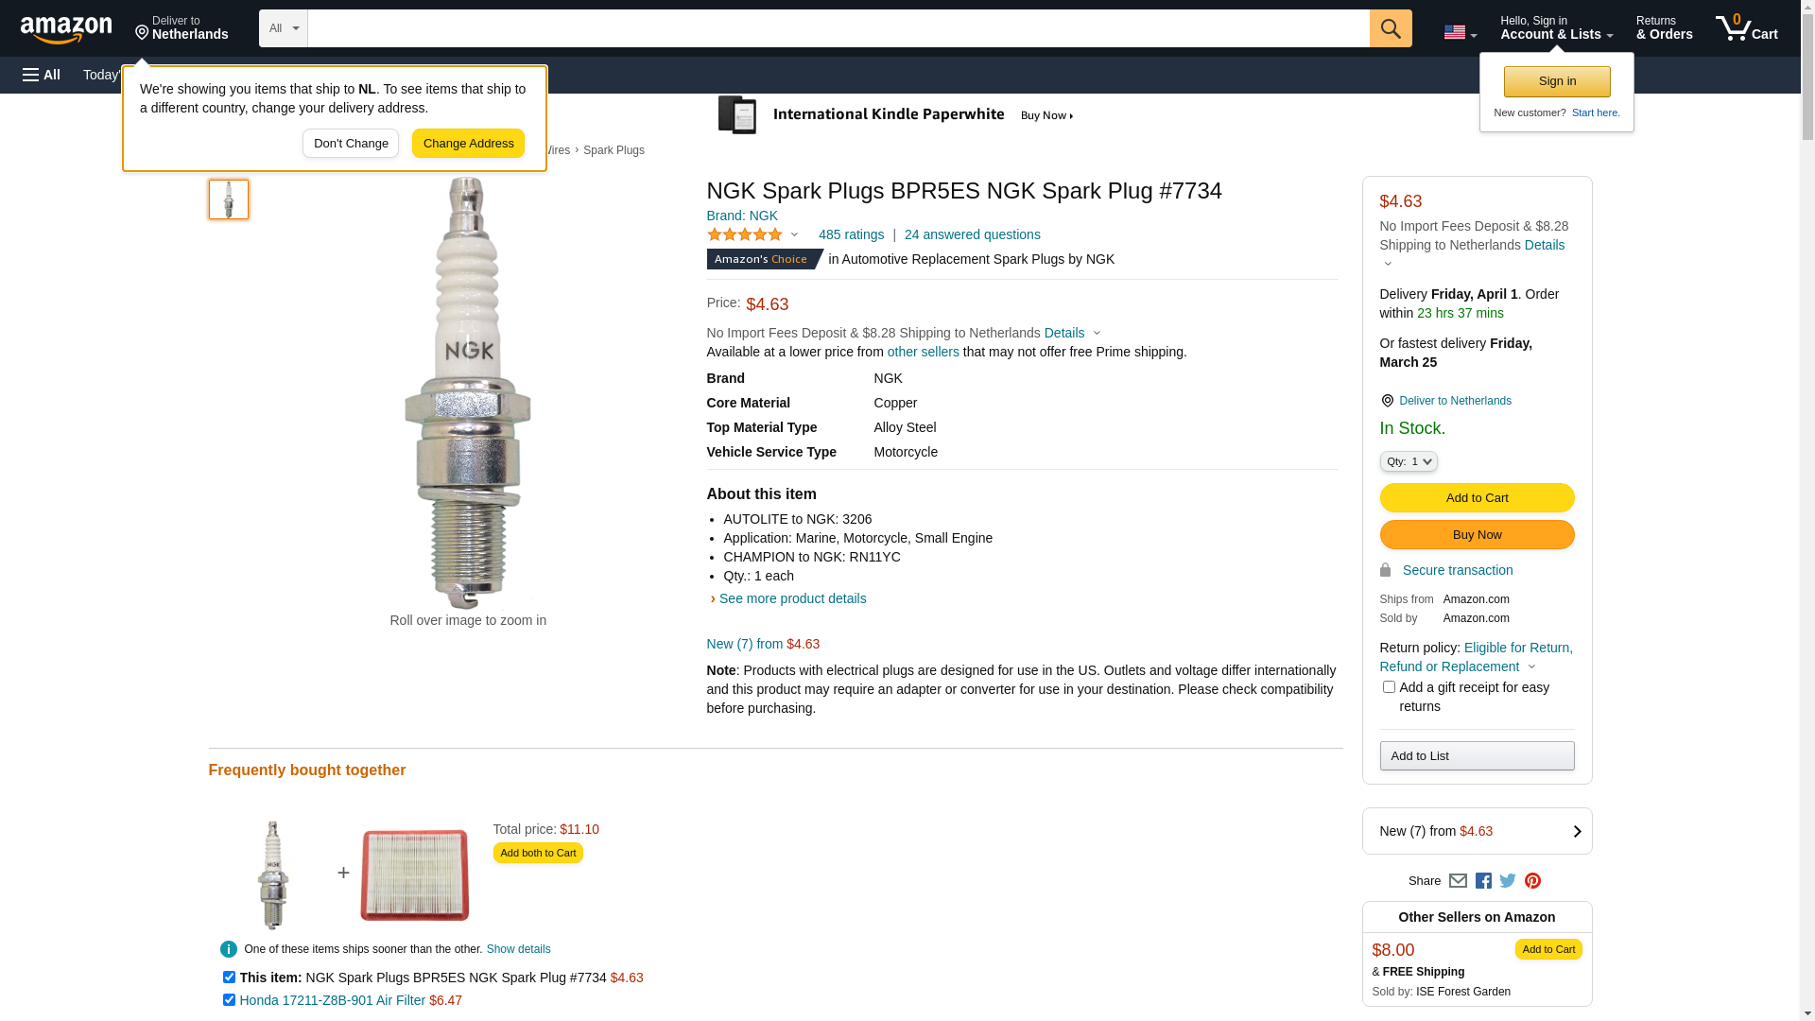The image size is (1815, 1021).
Task: Open the 24 answered questions link
Action: 972,234
